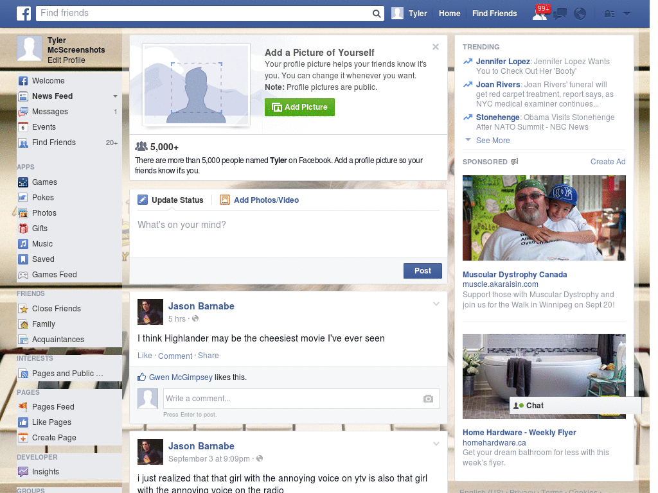Click the Find friends search box
658x493 pixels.
(x=204, y=13)
